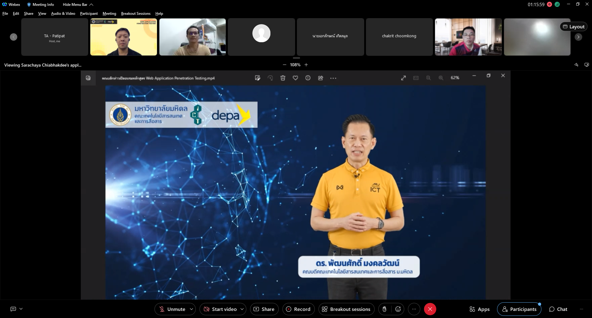Open the reactions emoji picker
This screenshot has width=592, height=318.
[398, 309]
